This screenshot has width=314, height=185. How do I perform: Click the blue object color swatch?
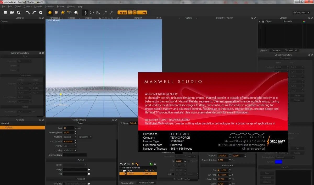(279, 162)
